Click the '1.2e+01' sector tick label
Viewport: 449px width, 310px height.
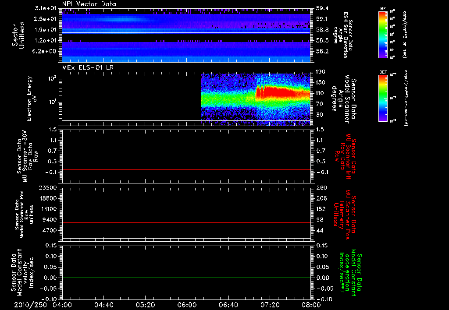coord(46,41)
